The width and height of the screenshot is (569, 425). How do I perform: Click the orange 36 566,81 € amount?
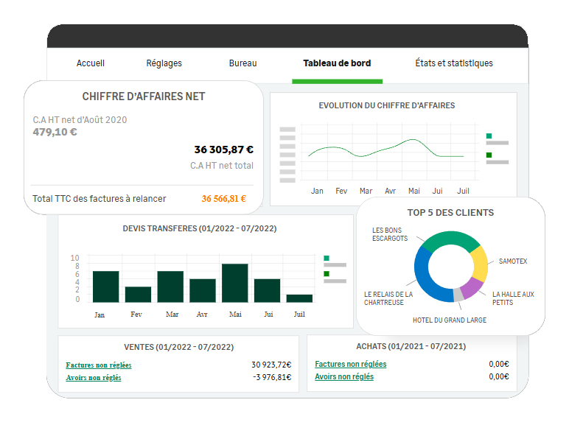[x=223, y=199]
